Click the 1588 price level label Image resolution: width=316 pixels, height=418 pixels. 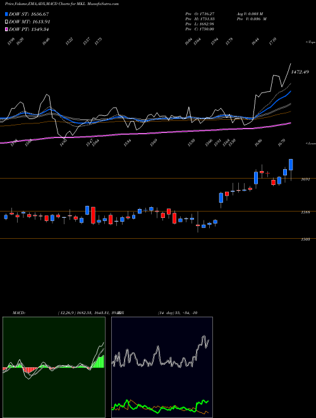pos(305,212)
